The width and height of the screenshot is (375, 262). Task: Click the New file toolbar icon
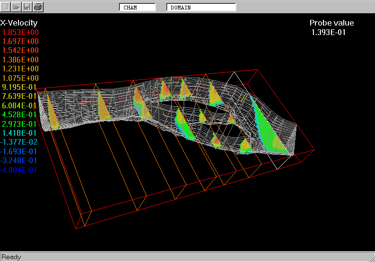(6, 7)
